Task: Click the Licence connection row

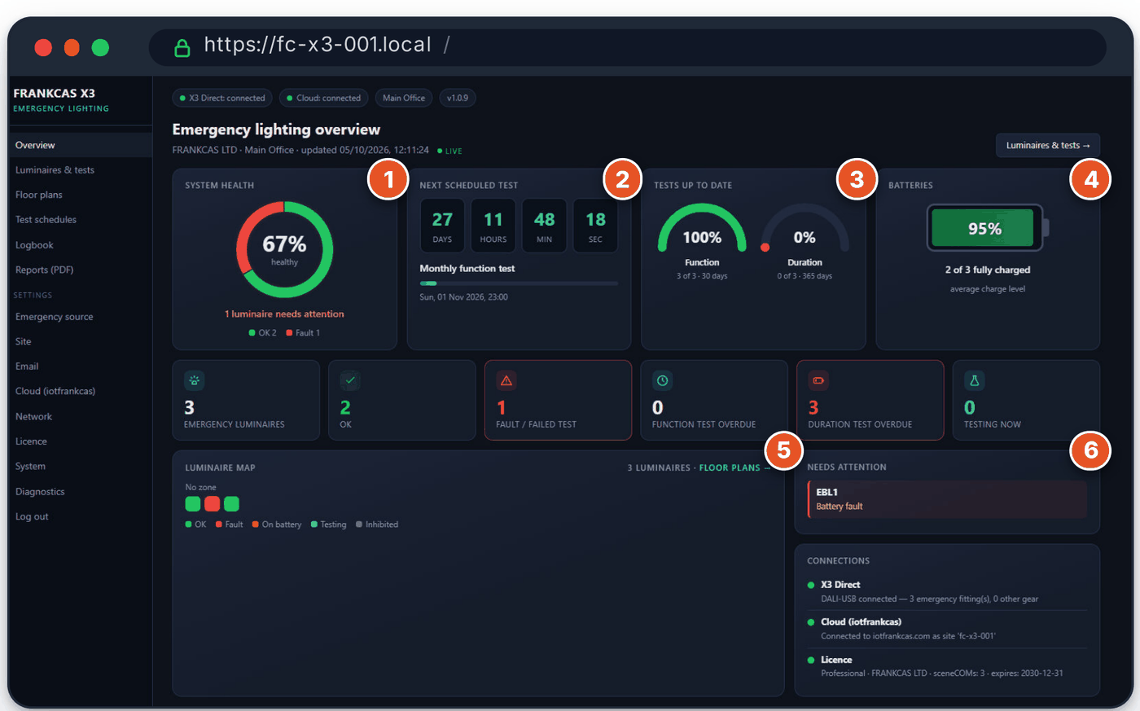Action: pos(947,666)
